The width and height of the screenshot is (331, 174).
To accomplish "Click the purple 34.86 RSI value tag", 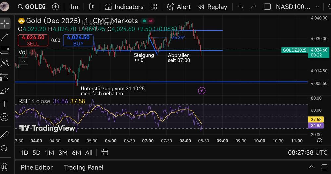I will click(x=316, y=126).
